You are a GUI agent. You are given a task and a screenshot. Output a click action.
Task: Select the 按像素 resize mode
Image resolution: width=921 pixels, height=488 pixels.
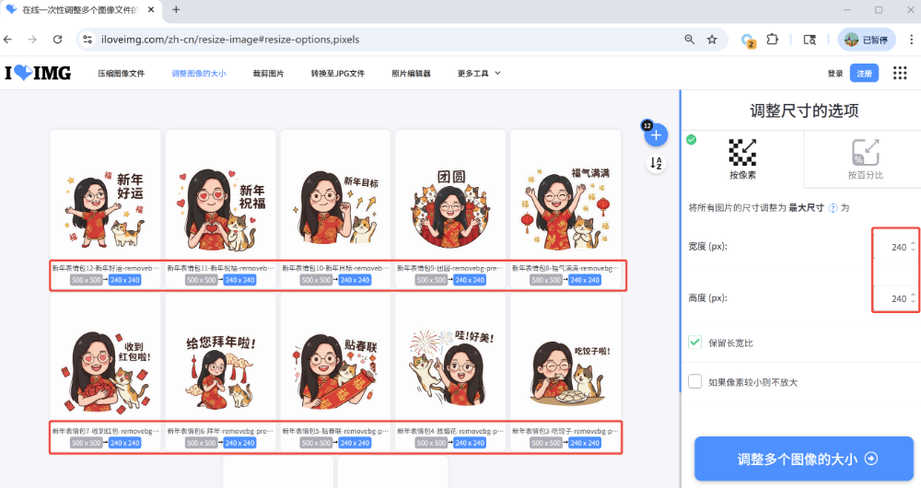[742, 158]
